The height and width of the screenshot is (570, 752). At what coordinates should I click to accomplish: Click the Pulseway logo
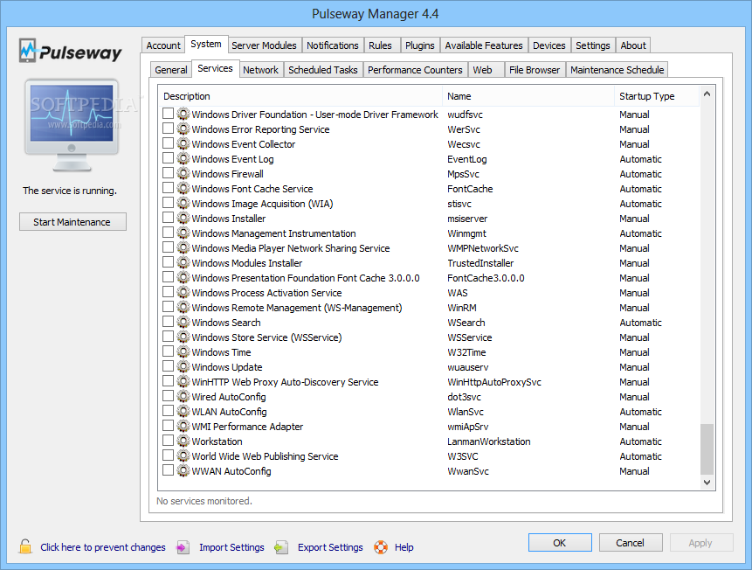[71, 51]
